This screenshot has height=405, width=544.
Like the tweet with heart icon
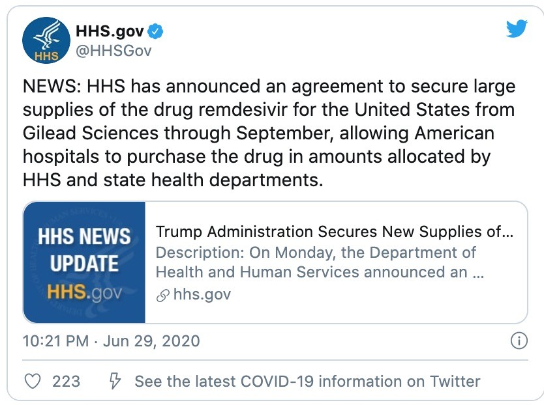pos(33,381)
